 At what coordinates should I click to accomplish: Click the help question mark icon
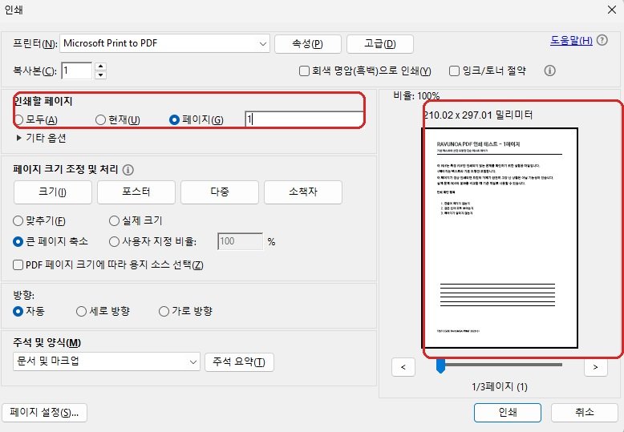tap(602, 40)
